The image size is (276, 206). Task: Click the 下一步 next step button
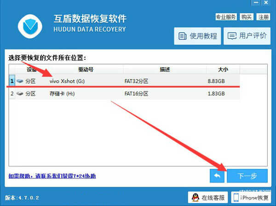coord(247,176)
